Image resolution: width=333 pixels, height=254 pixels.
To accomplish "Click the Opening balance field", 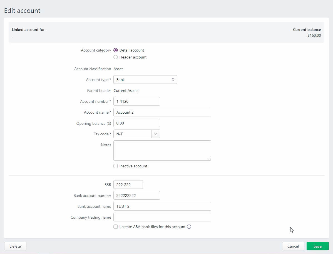I will point(136,123).
